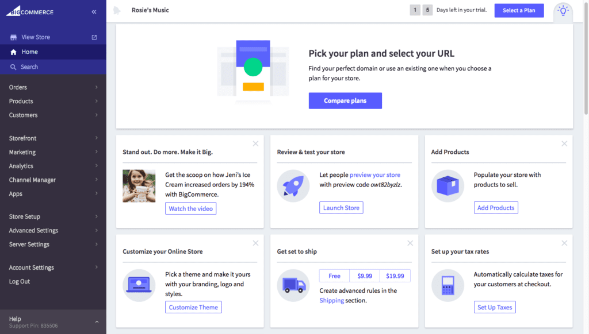Close the Get set to ship card
This screenshot has height=334, width=589.
[x=410, y=243]
